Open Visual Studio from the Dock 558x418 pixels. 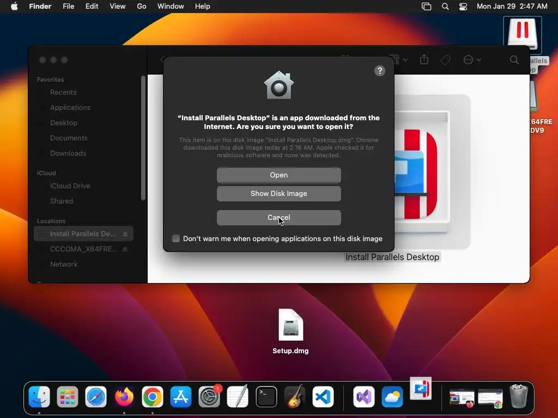(363, 397)
